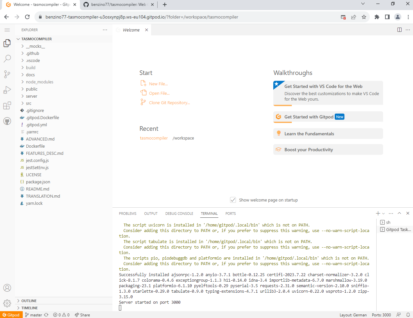This screenshot has height=318, width=413.
Task: Open recent tasmocompiler workspace link
Action: pyautogui.click(x=154, y=138)
